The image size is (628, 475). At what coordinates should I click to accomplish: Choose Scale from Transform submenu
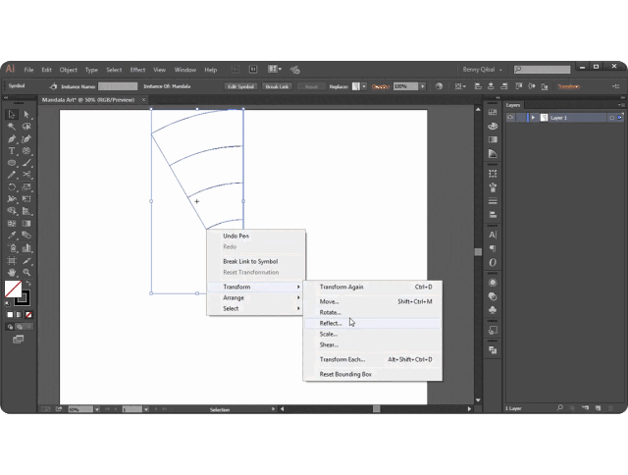373,334
